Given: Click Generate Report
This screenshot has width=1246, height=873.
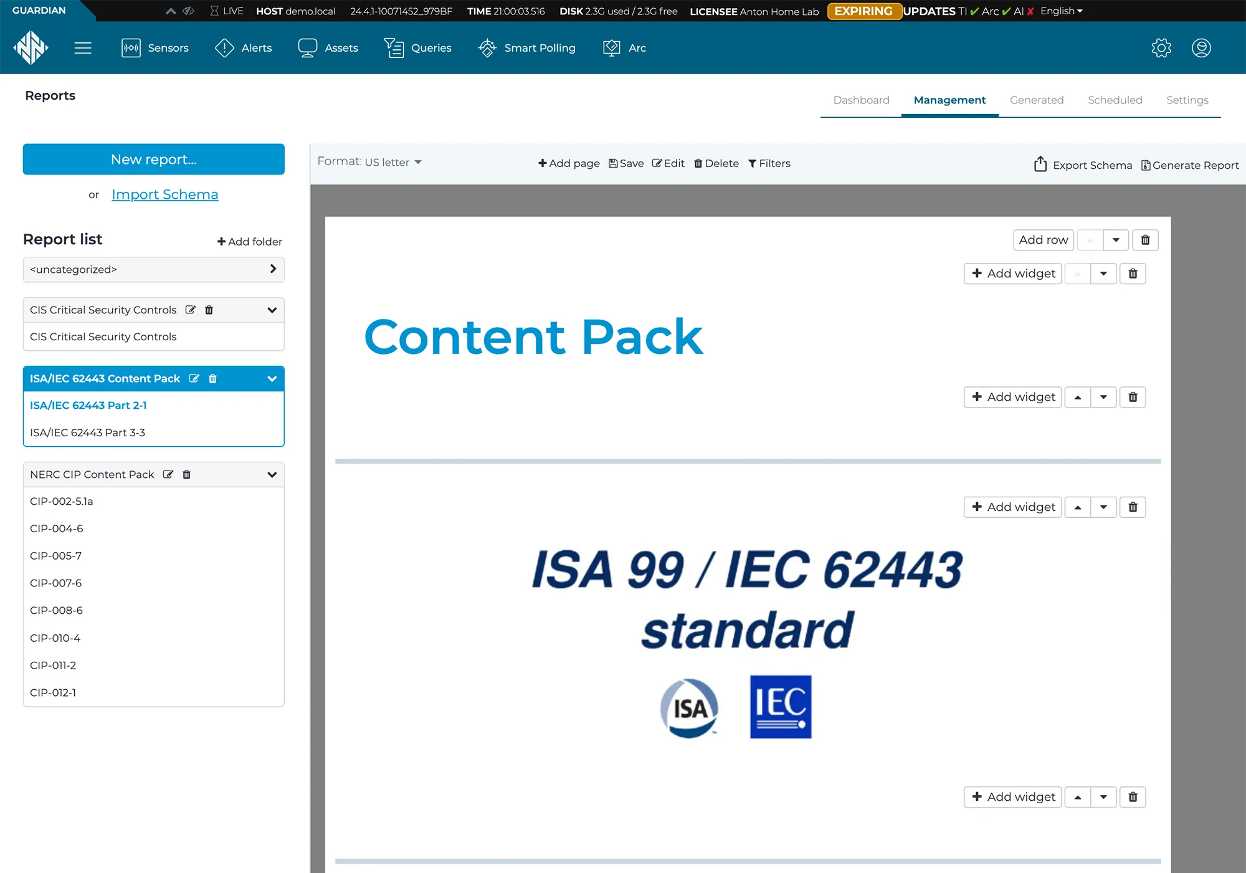Looking at the screenshot, I should [x=1191, y=165].
